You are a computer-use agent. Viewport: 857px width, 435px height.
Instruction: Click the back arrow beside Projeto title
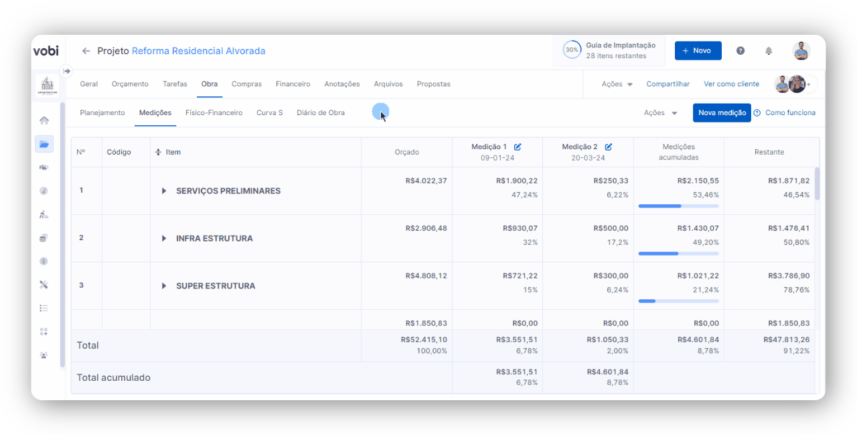click(86, 51)
